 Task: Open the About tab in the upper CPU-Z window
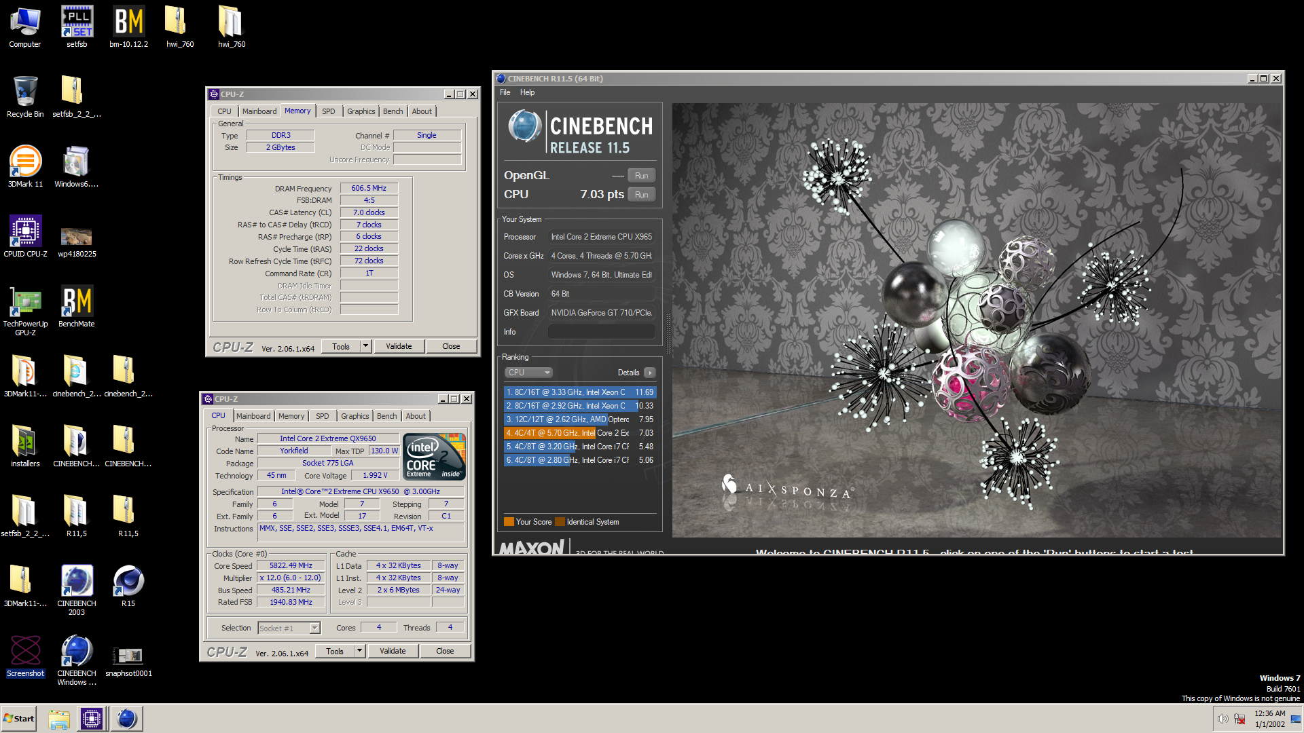422,111
